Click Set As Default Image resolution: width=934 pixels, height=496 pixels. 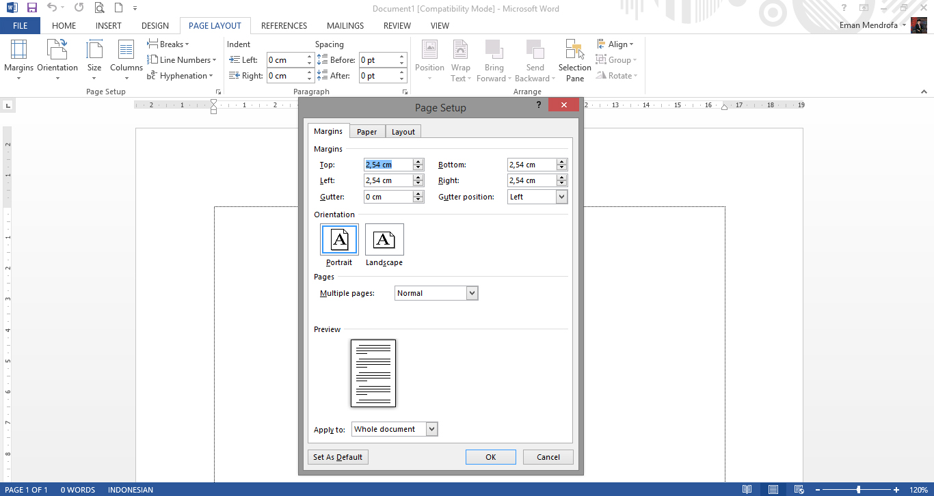pyautogui.click(x=338, y=456)
